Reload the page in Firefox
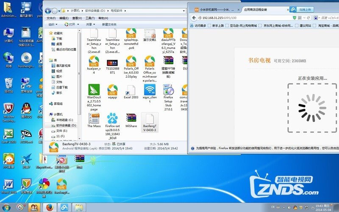 (x=308, y=18)
